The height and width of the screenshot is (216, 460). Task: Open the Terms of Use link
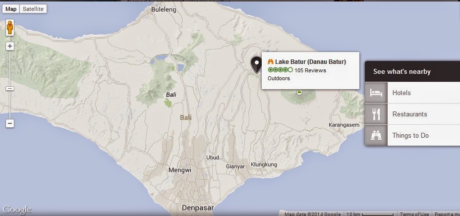pyautogui.click(x=414, y=214)
